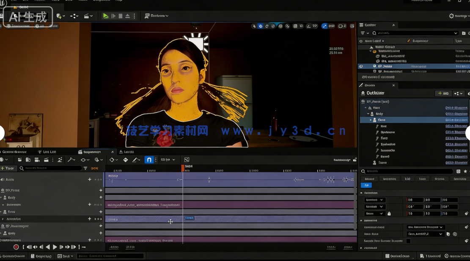Toggle the transform scale lock padlock

point(389,213)
